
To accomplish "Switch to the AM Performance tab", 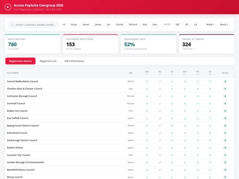I will click(x=74, y=61).
